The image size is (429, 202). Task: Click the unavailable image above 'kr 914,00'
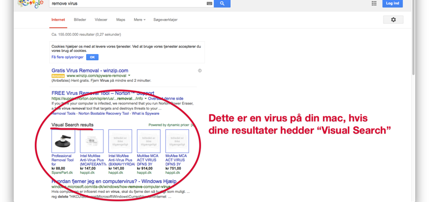click(x=148, y=141)
